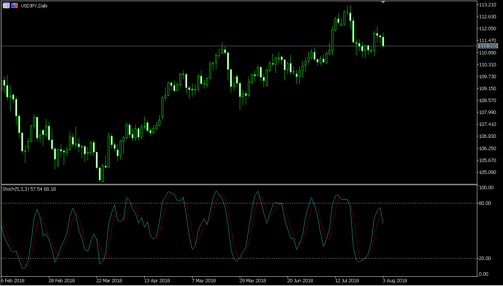Click the 29 May 2018 date label
The image size is (503, 286).
252,281
